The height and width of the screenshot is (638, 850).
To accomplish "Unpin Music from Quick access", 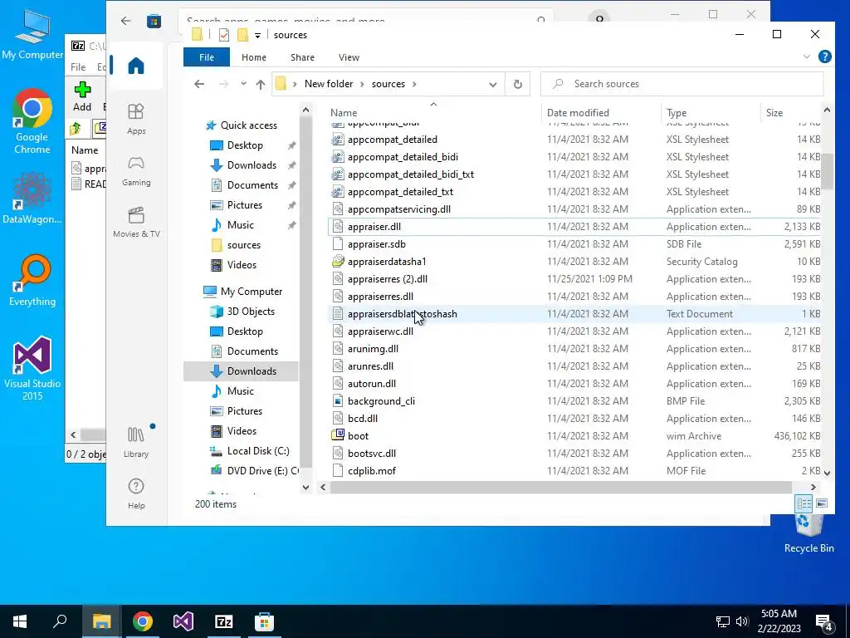I will [291, 225].
